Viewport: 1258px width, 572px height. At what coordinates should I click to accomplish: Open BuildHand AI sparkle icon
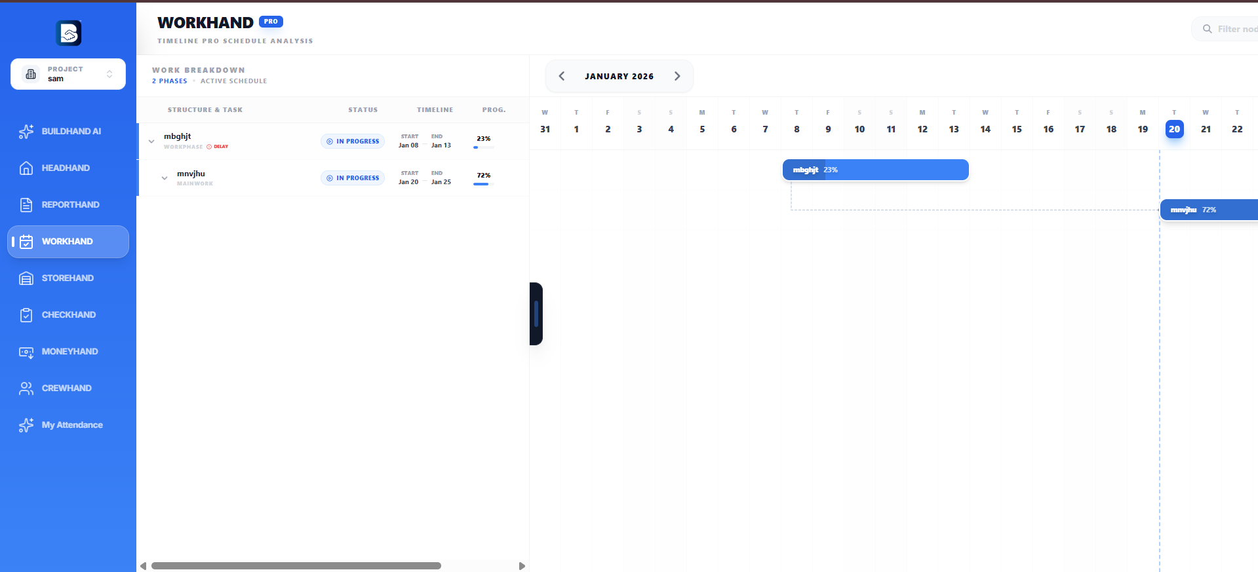click(x=26, y=131)
